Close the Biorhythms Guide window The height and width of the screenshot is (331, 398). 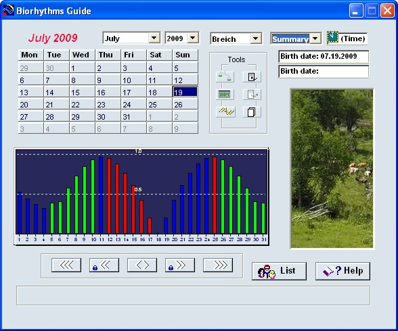tap(387, 11)
